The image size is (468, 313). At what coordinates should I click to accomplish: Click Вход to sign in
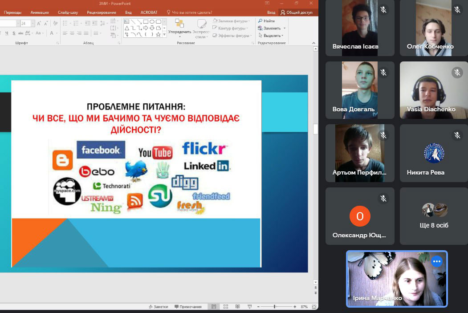click(271, 12)
